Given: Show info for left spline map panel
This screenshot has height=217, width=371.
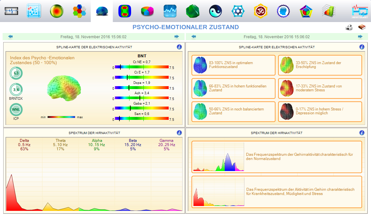Looking at the screenshot, I should (x=179, y=47).
